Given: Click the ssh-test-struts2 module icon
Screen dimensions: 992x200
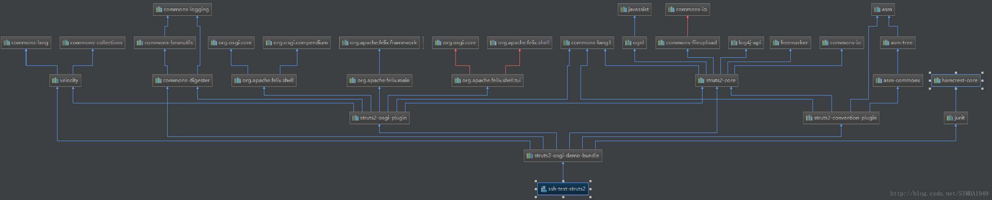Looking at the screenshot, I should 544,189.
